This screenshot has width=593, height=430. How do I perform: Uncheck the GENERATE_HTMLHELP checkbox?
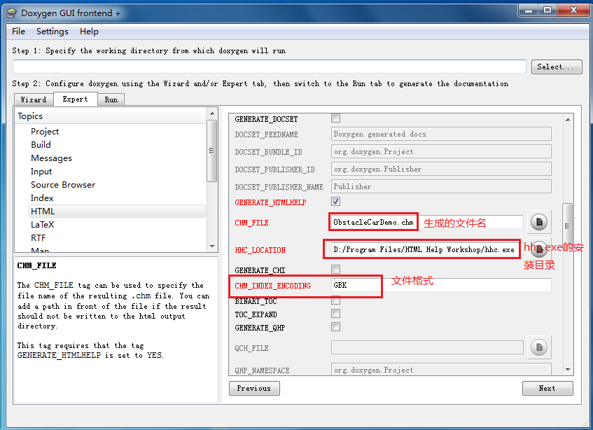tap(335, 201)
